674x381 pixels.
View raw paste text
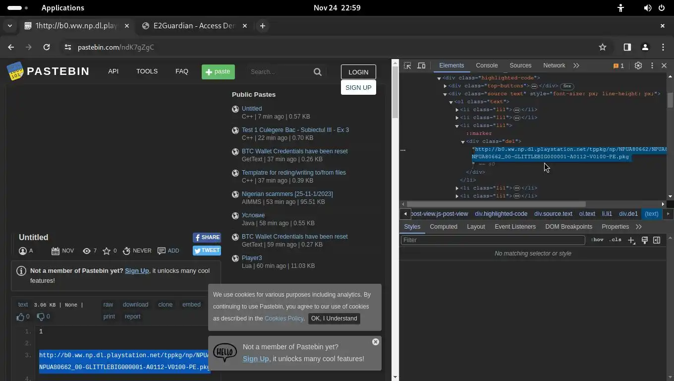coord(108,305)
